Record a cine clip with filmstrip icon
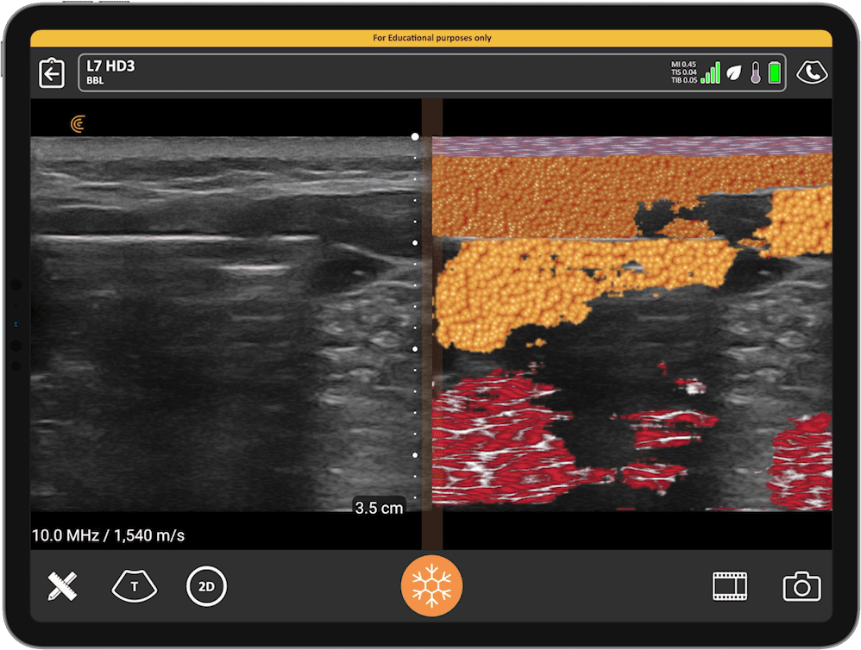The height and width of the screenshot is (650, 861). [729, 586]
